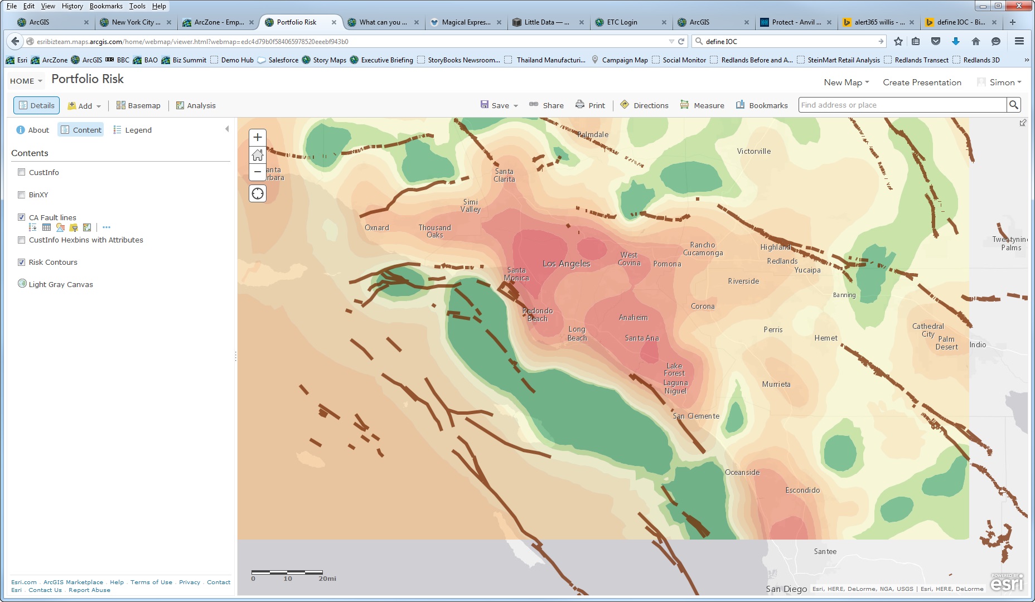Viewport: 1035px width, 602px height.
Task: Open browser downloads arrow
Action: tap(956, 41)
